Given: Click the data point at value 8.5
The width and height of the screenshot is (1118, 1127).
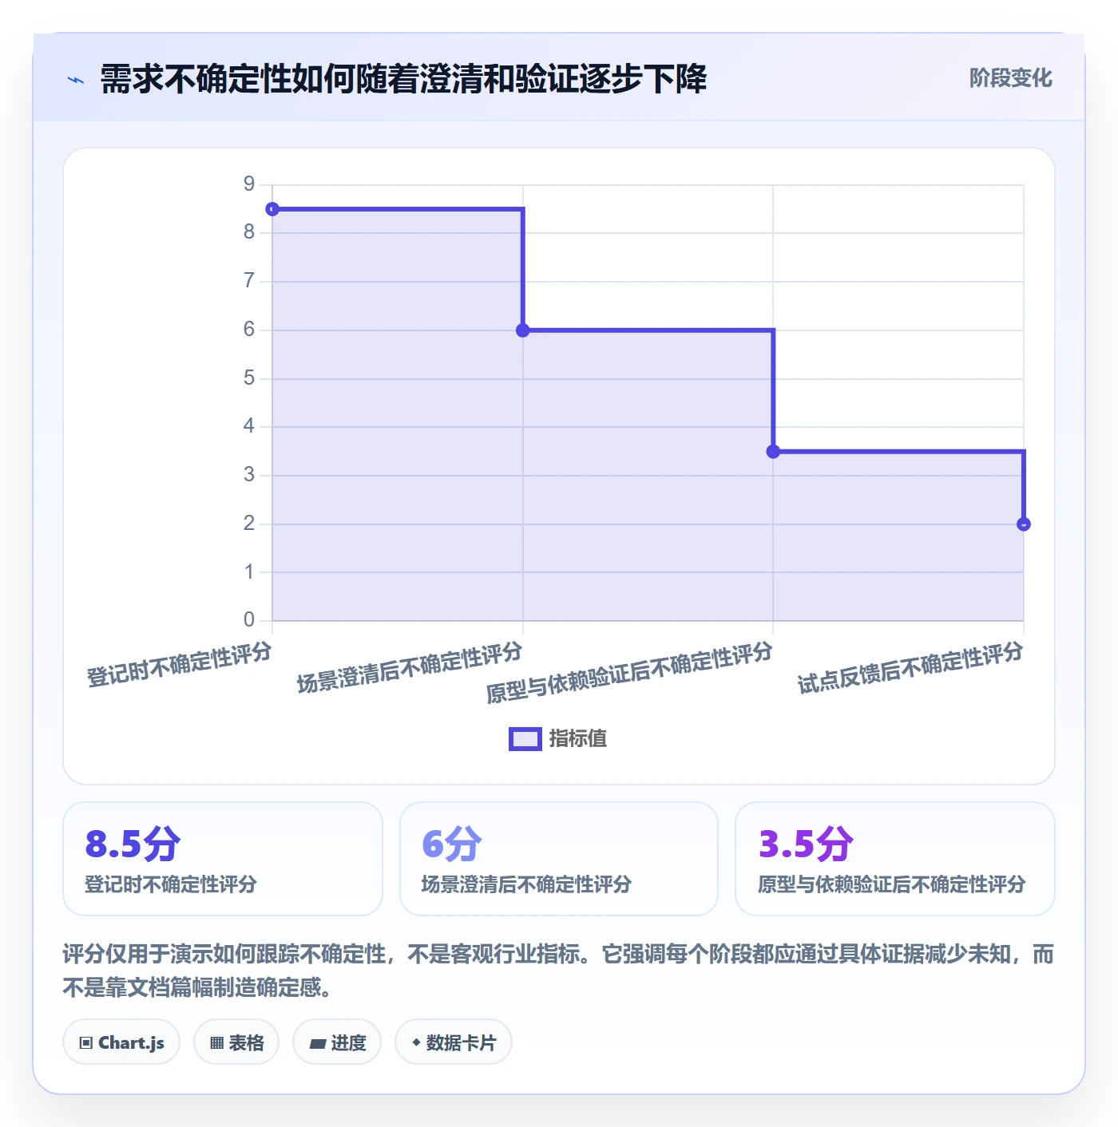Looking at the screenshot, I should (x=272, y=209).
